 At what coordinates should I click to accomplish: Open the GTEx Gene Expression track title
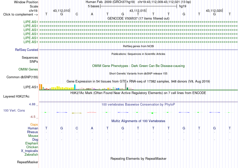coord(138,81)
